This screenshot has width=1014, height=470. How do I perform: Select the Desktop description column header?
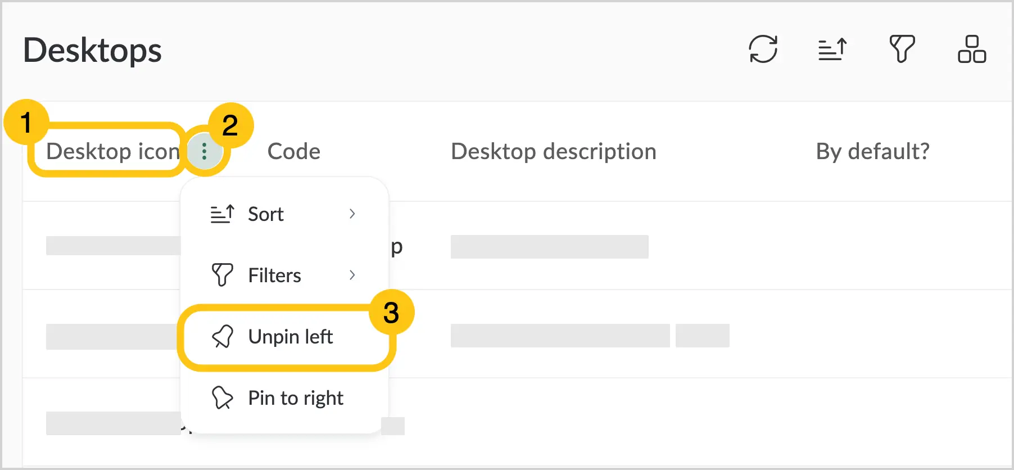(554, 151)
